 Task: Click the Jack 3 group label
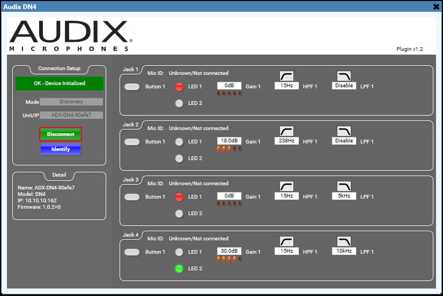pyautogui.click(x=130, y=179)
